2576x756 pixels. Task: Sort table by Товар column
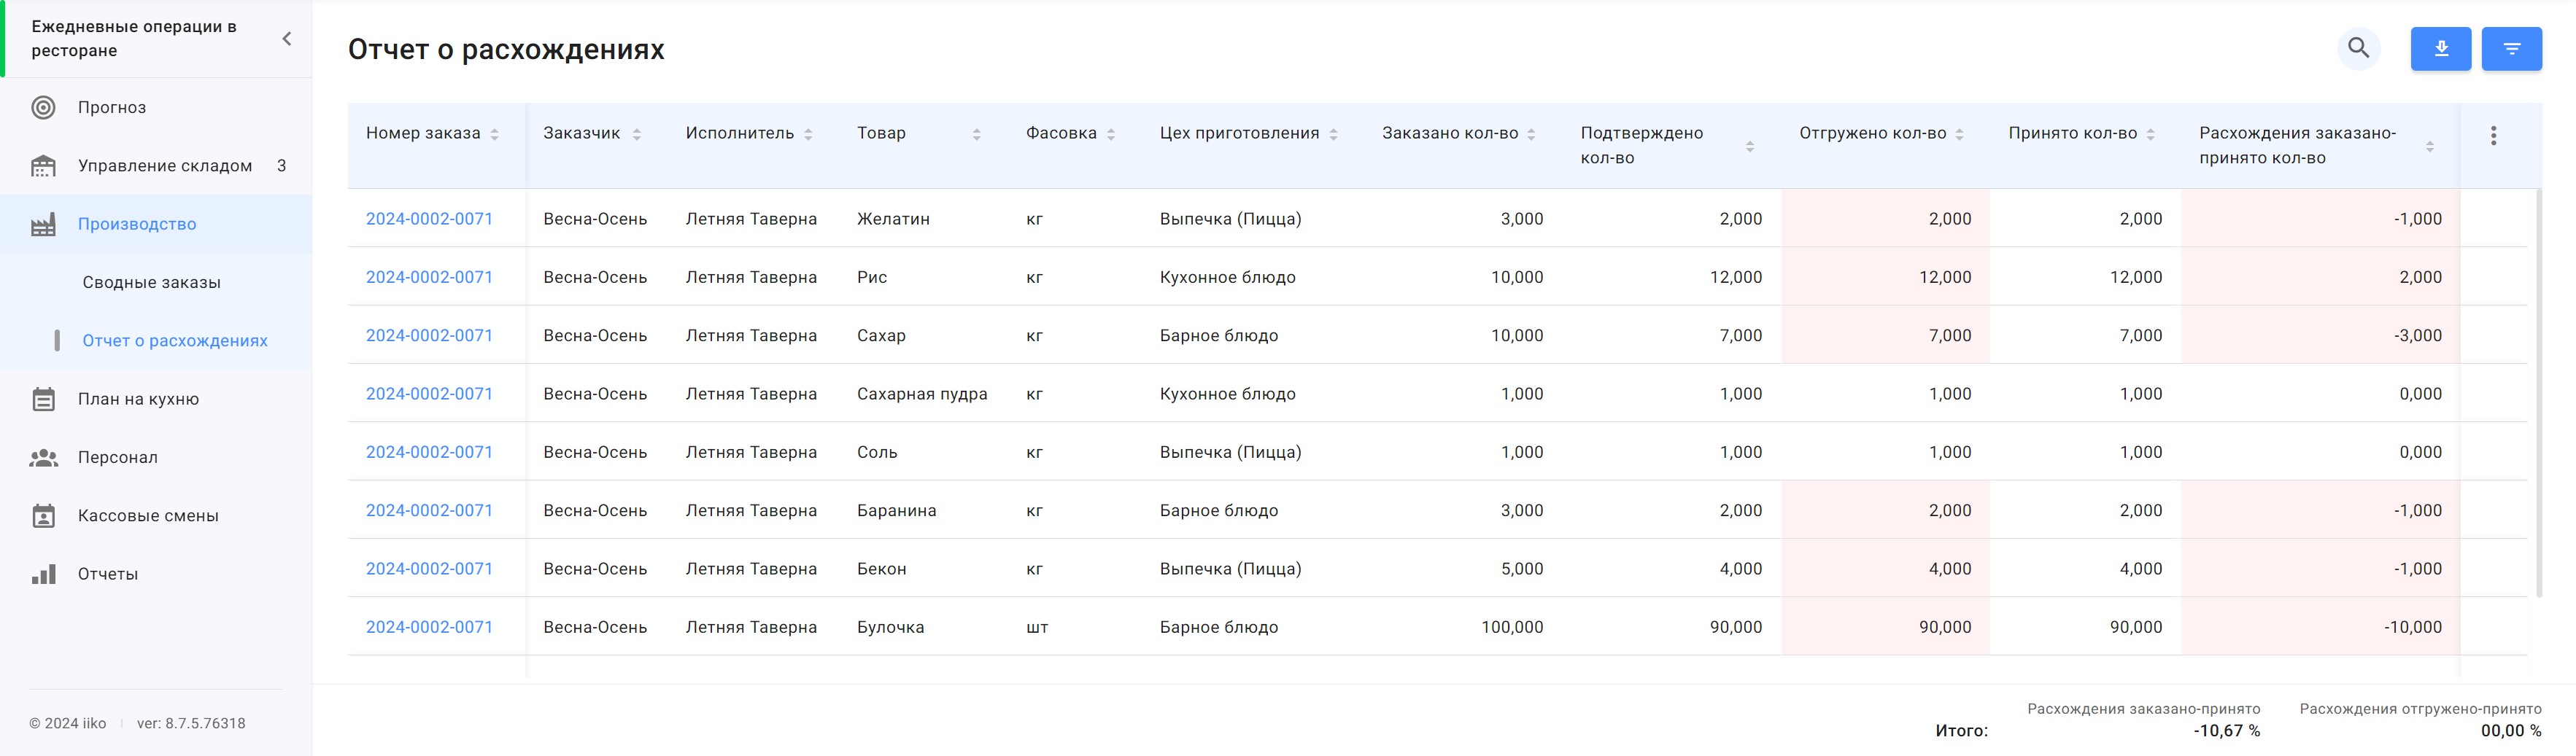[x=976, y=134]
